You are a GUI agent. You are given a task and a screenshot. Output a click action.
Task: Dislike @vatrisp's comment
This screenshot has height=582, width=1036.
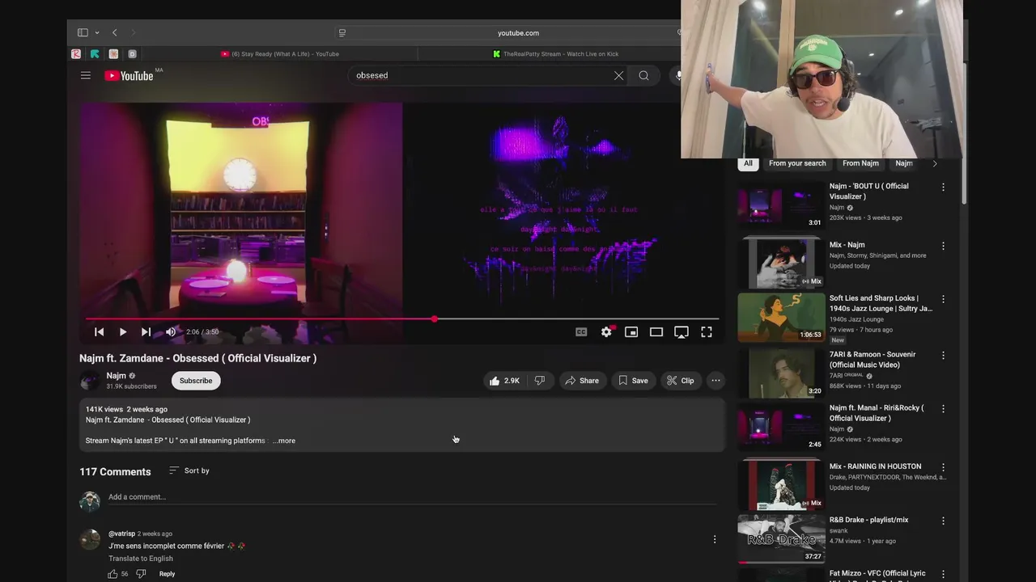click(x=141, y=574)
